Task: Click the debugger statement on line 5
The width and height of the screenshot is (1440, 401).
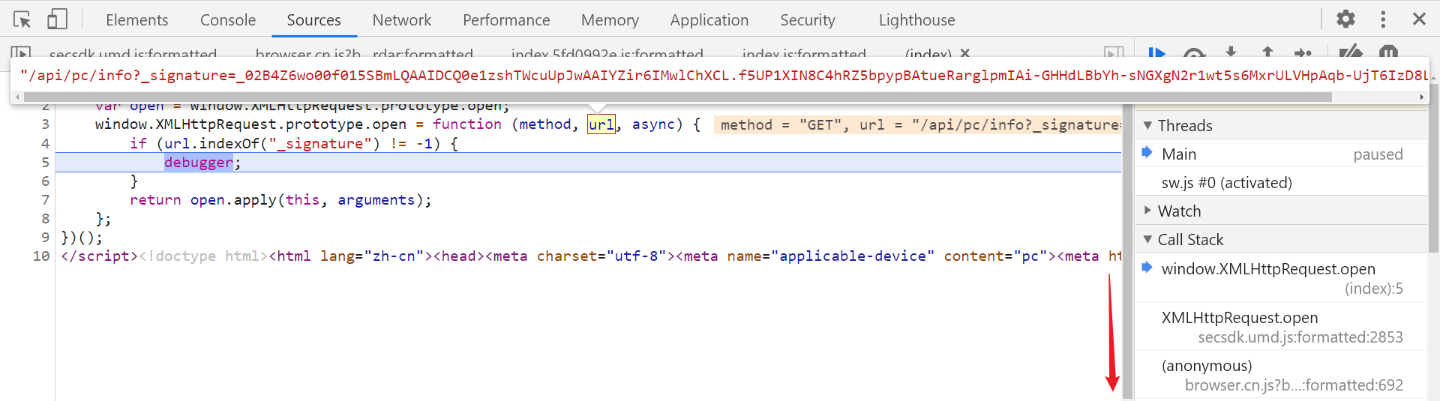Action: [199, 163]
